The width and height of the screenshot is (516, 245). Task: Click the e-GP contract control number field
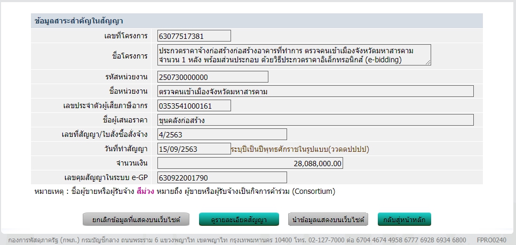[x=222, y=177]
